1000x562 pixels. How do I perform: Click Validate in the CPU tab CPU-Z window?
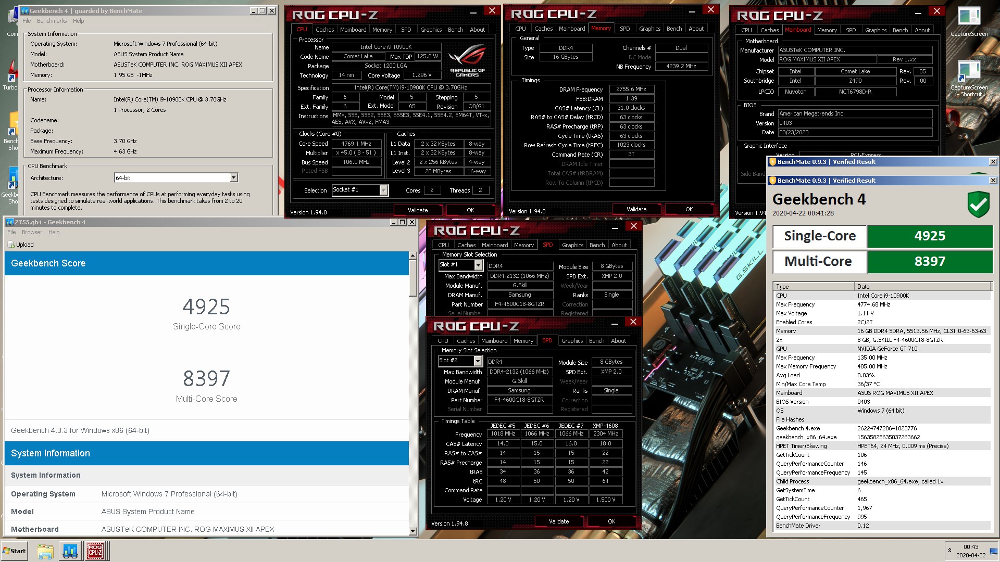(418, 210)
